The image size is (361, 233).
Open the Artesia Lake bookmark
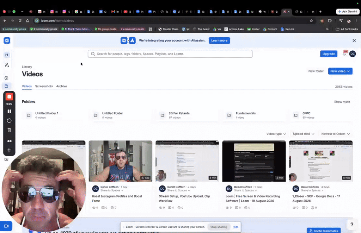coord(234,29)
